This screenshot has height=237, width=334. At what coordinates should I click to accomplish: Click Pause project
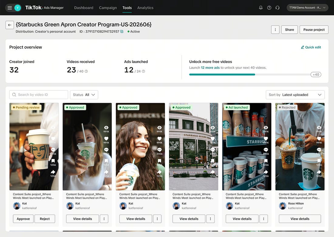click(314, 29)
